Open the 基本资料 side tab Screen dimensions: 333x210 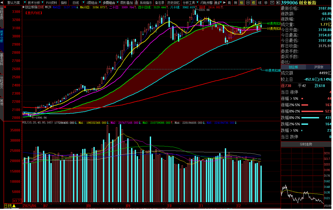pyautogui.click(x=2, y=59)
